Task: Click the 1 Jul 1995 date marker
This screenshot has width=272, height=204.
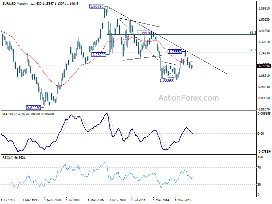Action: click(8, 200)
